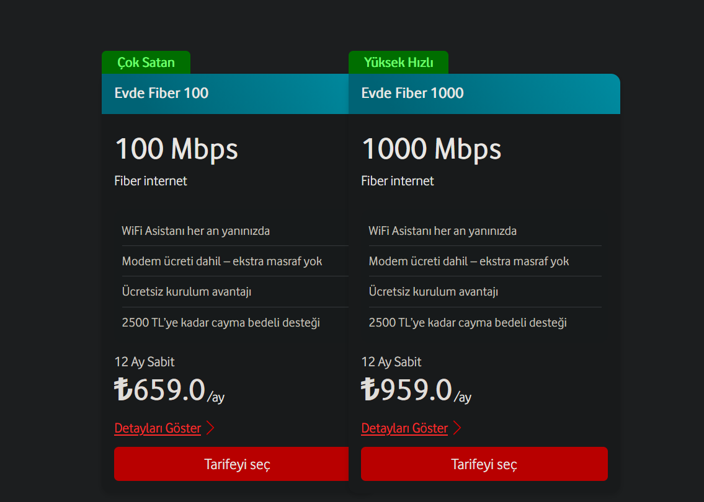Click the green Çok Satan badge
This screenshot has width=704, height=502.
click(x=146, y=63)
